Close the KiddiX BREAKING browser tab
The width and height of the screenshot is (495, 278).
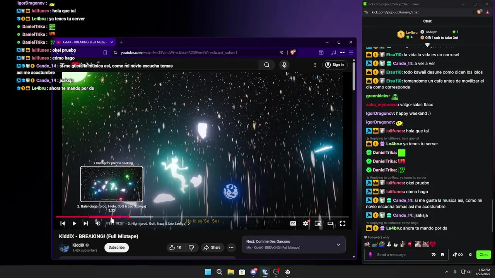tap(112, 42)
